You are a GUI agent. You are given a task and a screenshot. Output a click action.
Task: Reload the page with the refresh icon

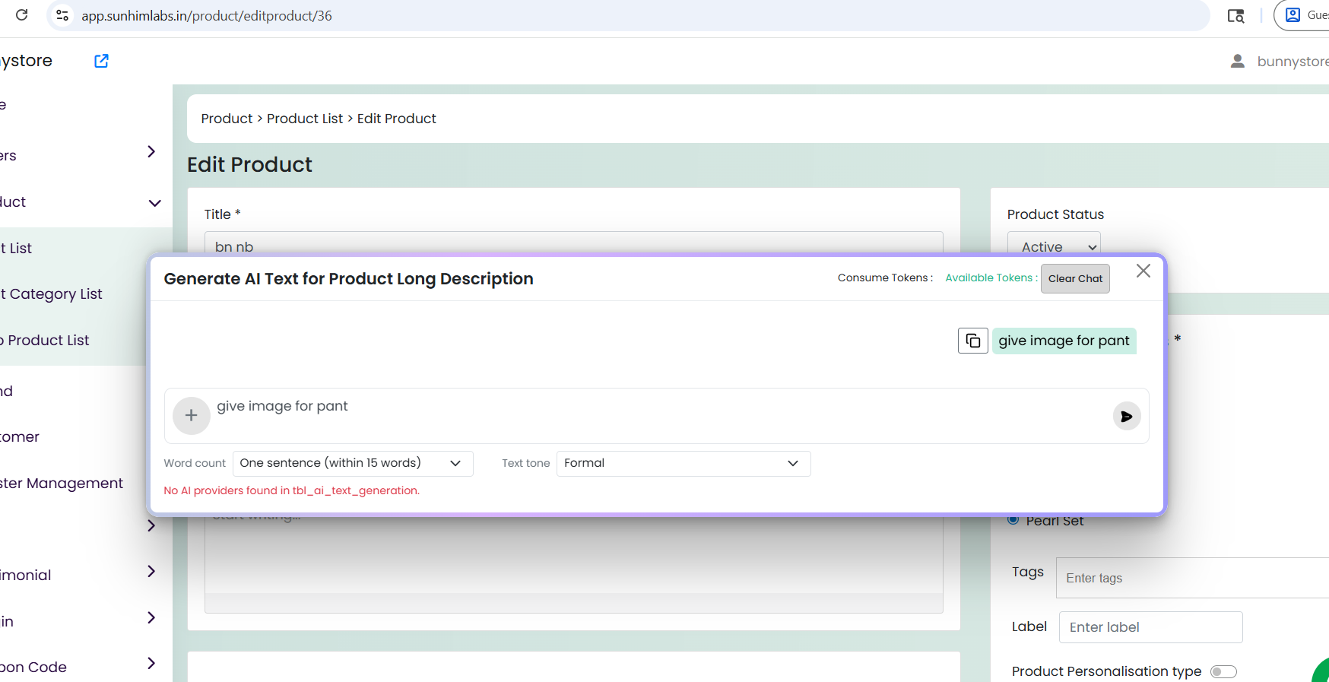click(x=21, y=14)
